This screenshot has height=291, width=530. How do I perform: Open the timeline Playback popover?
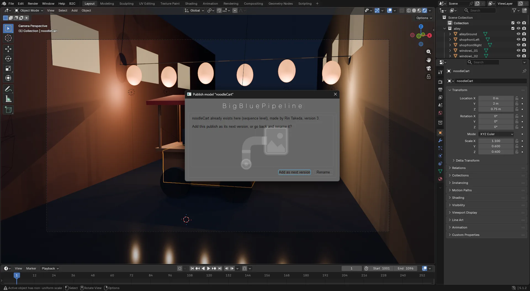(50, 268)
